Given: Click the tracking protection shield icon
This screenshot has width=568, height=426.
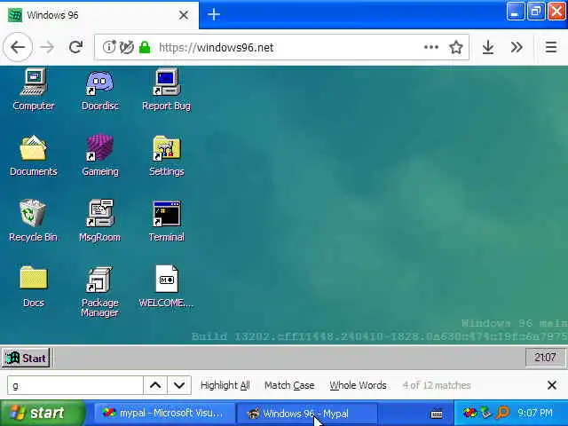Looking at the screenshot, I should 127,47.
